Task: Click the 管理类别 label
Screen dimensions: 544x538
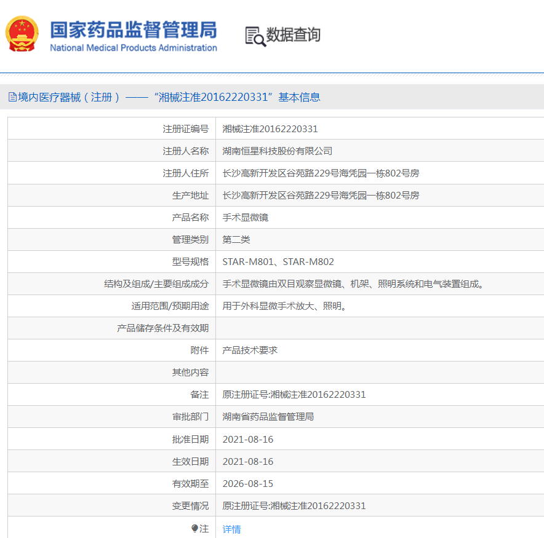Action: coord(190,240)
